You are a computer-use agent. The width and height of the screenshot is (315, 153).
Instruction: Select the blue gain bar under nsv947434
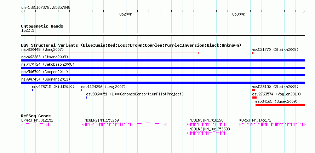[x=163, y=83]
